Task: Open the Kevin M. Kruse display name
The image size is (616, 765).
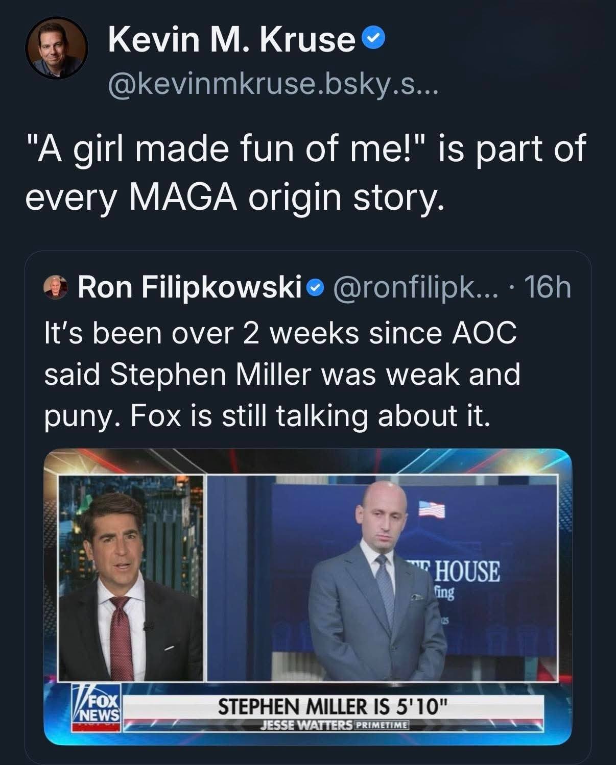Action: click(231, 40)
